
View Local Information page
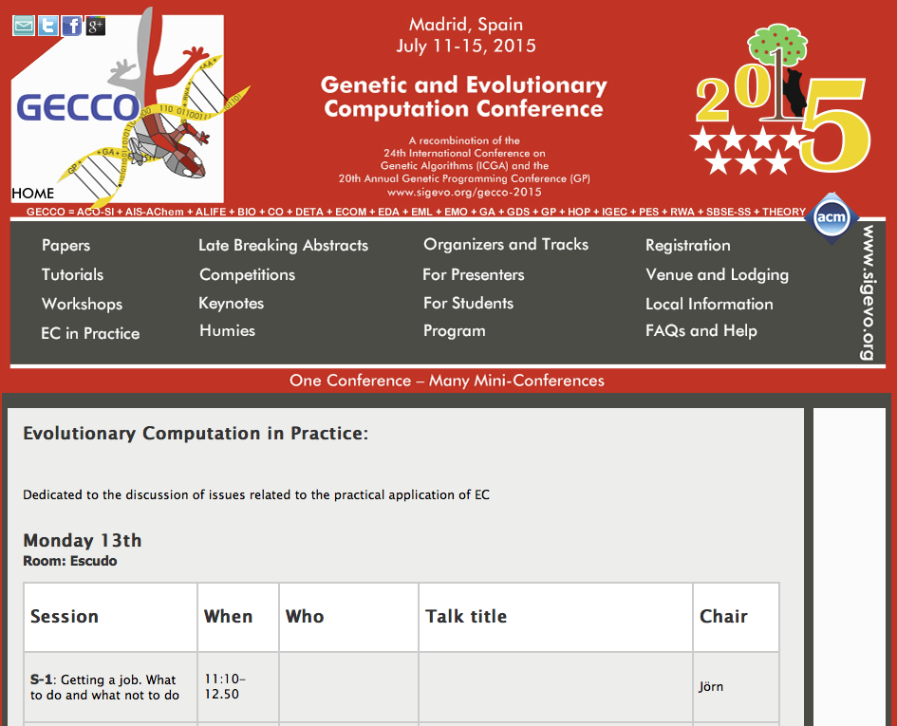click(x=709, y=304)
